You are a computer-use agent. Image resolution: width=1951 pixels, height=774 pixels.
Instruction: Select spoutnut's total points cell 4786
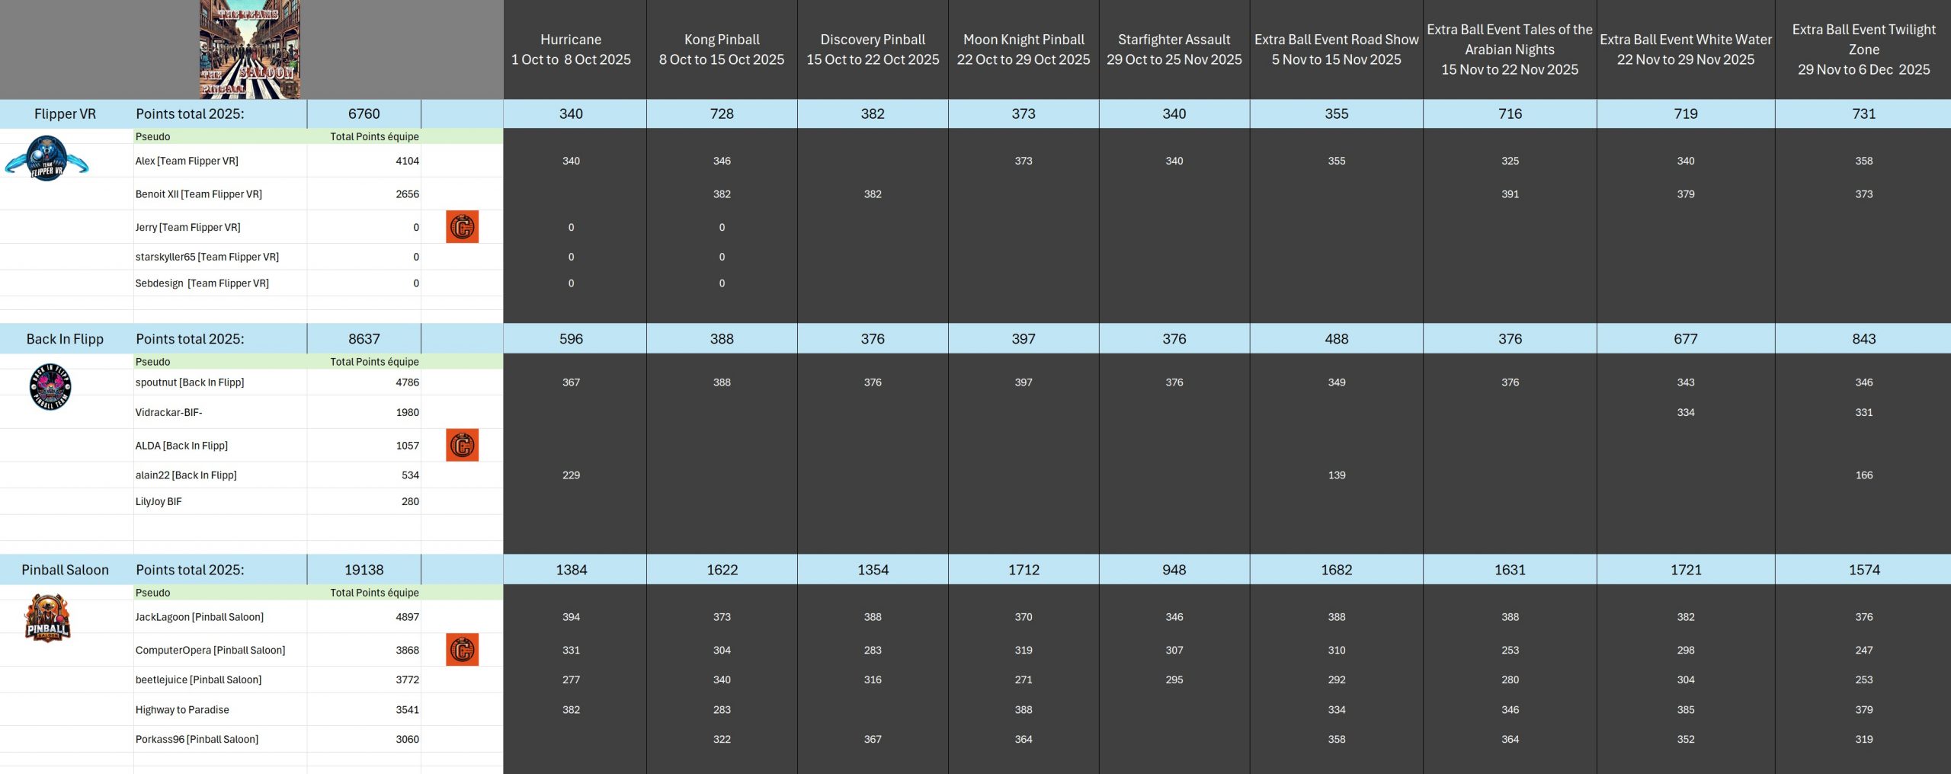pyautogui.click(x=407, y=382)
